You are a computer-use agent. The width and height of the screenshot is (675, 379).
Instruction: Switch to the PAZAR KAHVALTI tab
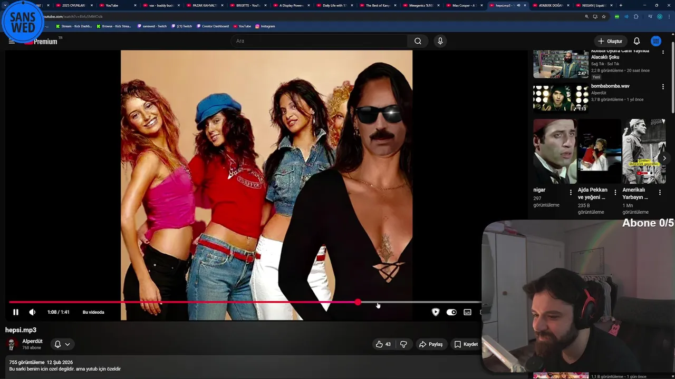205,5
